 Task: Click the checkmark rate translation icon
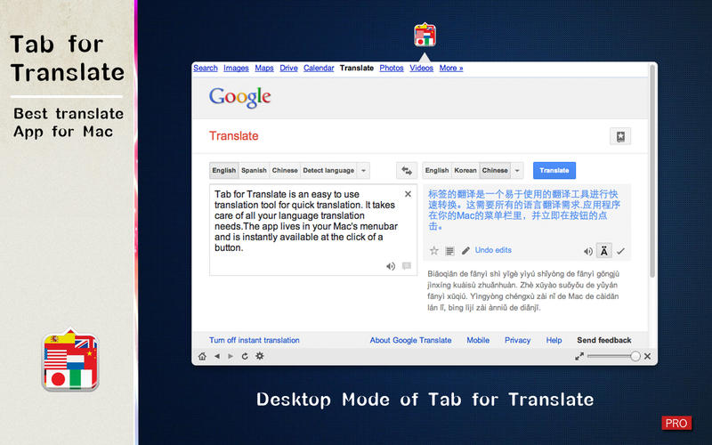click(x=620, y=251)
